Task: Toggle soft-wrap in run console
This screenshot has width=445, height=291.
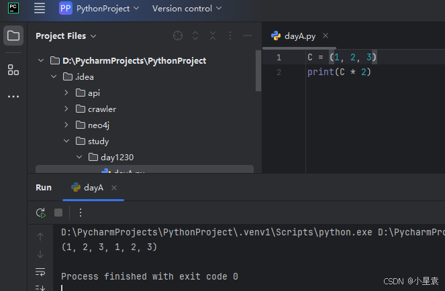Action: point(40,272)
